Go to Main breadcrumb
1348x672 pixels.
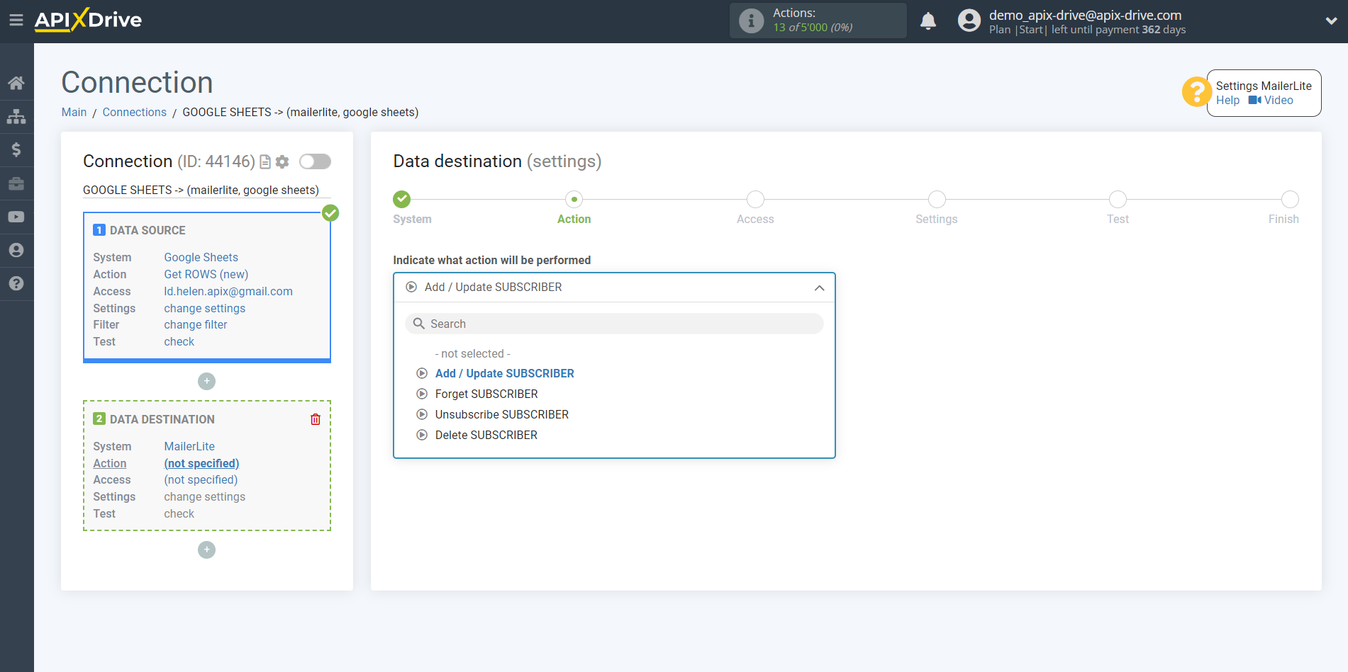click(x=74, y=112)
